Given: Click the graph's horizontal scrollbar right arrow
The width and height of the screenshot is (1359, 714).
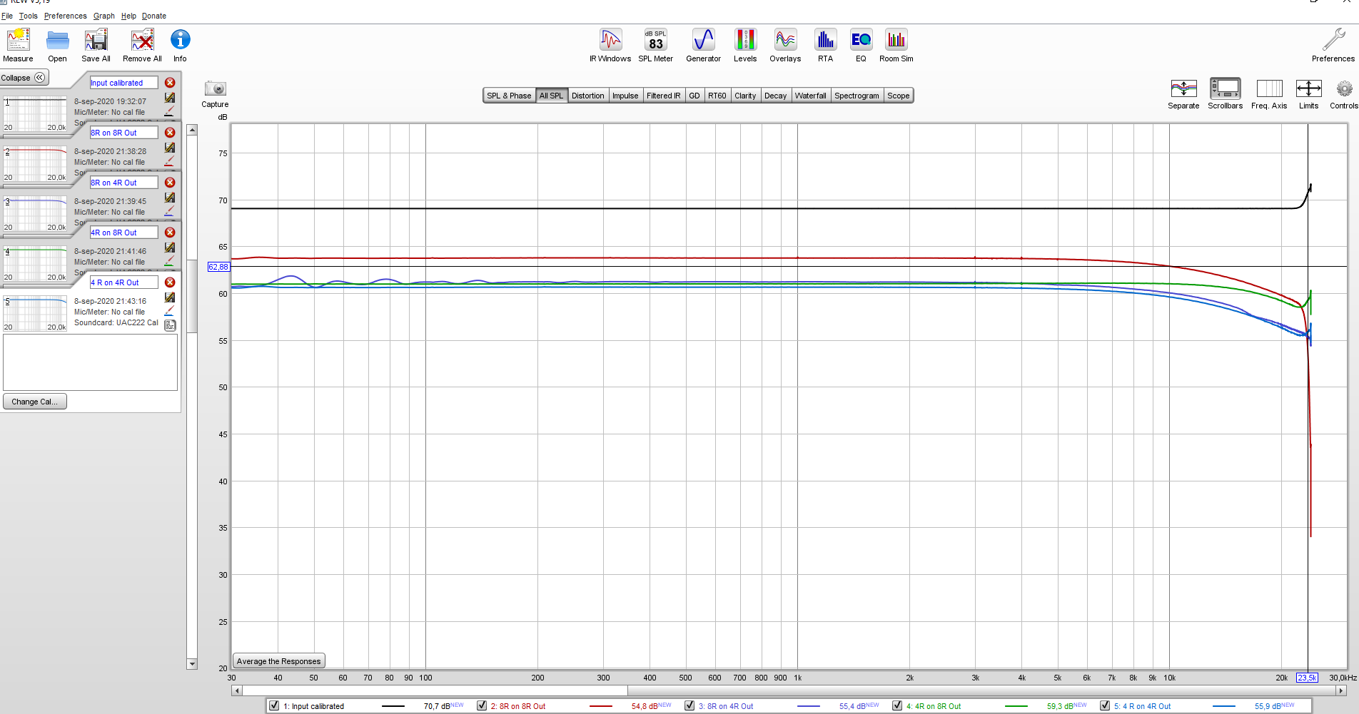Looking at the screenshot, I should coord(1341,690).
